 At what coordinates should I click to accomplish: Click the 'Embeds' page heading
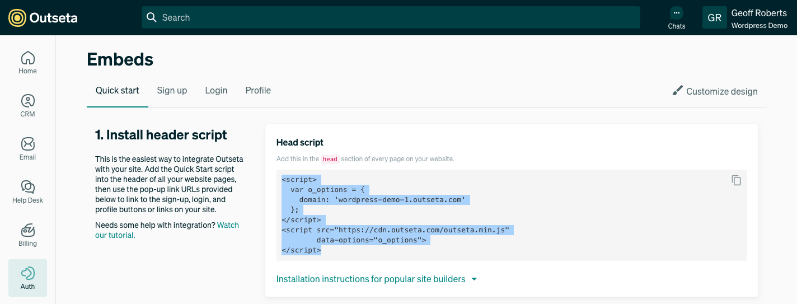point(120,59)
